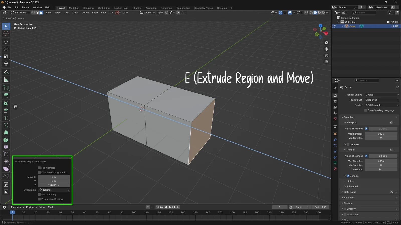The image size is (401, 225).
Task: Jump to last frame button
Action: coord(178,207)
